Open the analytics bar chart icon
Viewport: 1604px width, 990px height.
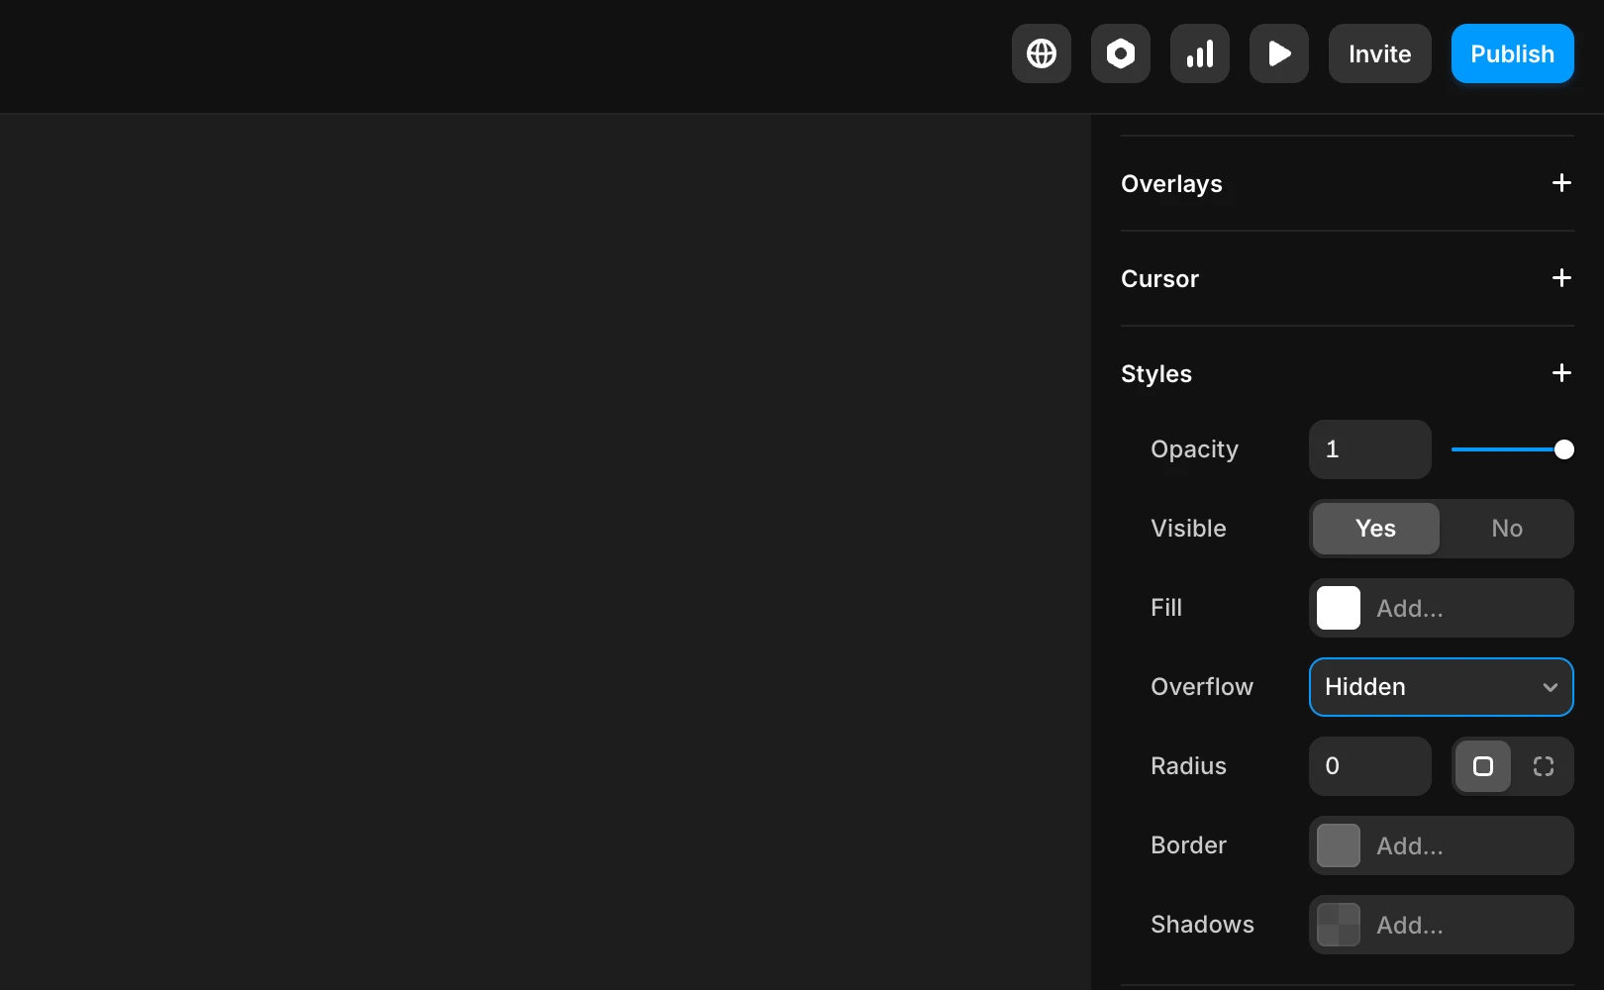(1200, 53)
